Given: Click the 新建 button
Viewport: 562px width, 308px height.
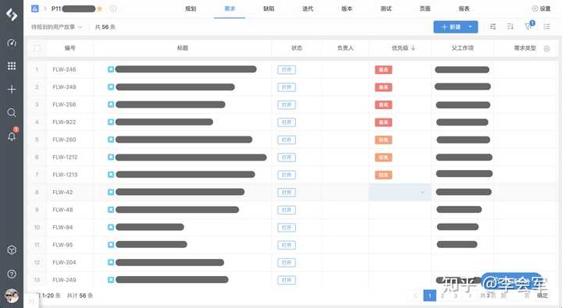Looking at the screenshot, I should (x=450, y=27).
